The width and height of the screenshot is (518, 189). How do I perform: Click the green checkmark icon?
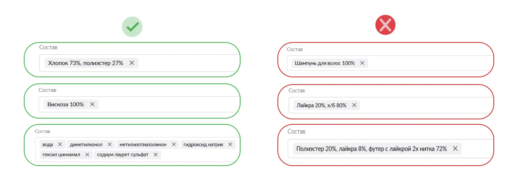click(132, 26)
